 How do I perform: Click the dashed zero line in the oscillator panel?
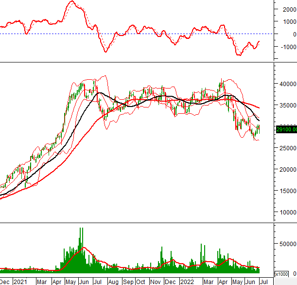pyautogui.click(x=146, y=34)
